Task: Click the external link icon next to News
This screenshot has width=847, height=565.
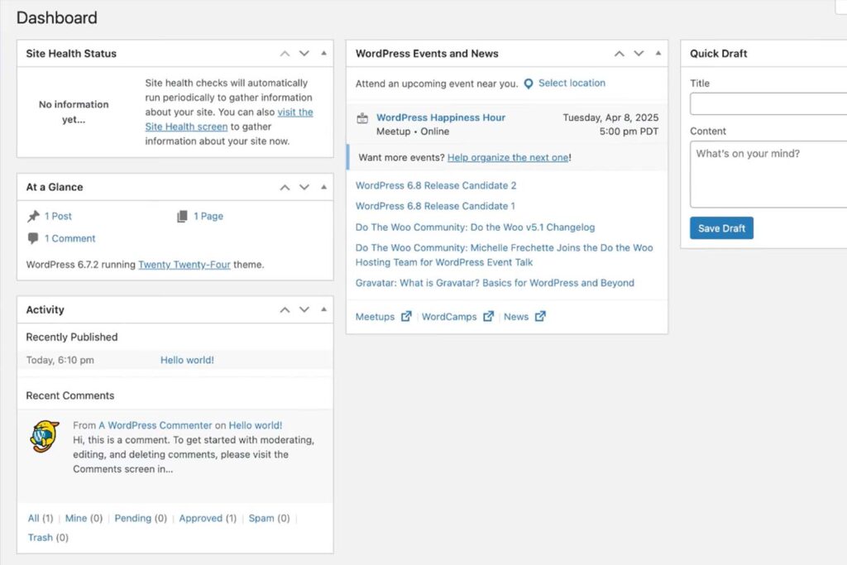Action: coord(540,316)
